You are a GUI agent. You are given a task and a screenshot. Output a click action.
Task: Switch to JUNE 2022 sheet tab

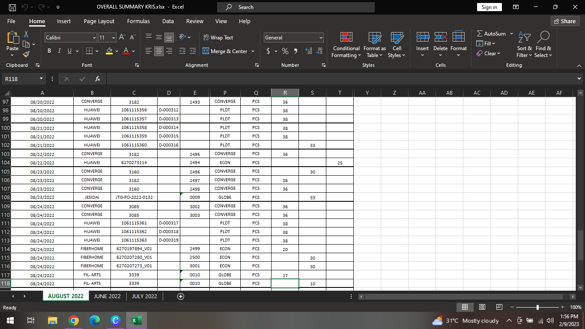(x=107, y=296)
